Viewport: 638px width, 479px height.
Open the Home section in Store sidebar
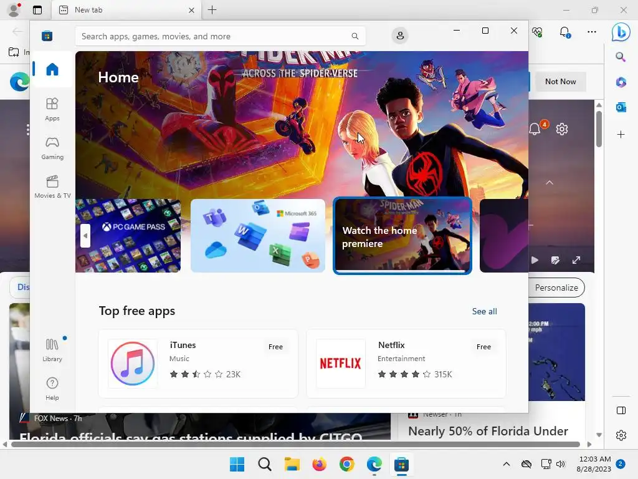(52, 69)
